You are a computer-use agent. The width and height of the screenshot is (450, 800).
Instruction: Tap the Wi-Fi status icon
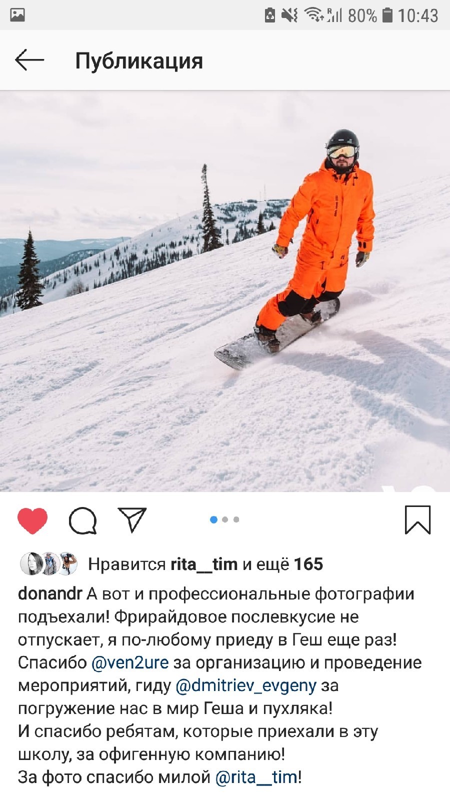[x=314, y=15]
